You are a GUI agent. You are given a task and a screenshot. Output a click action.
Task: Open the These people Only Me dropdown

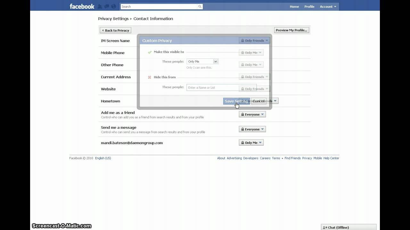pyautogui.click(x=202, y=61)
